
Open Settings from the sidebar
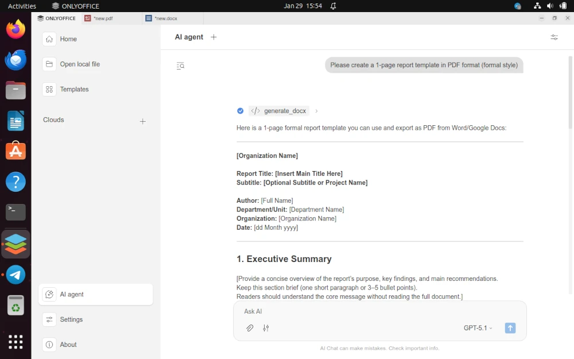tap(71, 319)
